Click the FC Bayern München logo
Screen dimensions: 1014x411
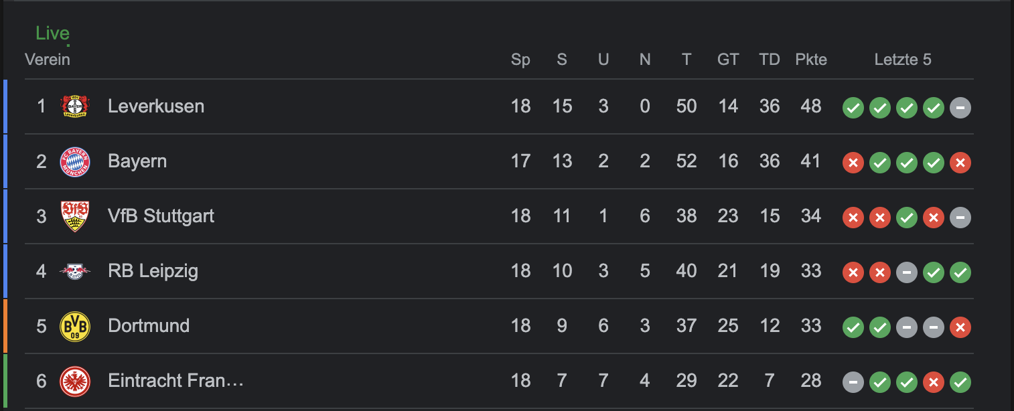pyautogui.click(x=74, y=161)
